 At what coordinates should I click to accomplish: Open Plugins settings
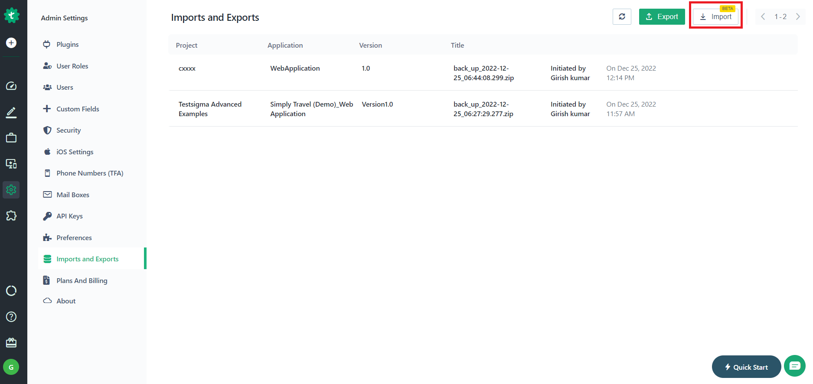pyautogui.click(x=68, y=44)
